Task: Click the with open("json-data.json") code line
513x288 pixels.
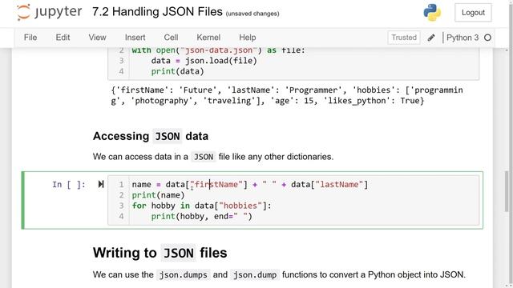Action: click(x=219, y=50)
